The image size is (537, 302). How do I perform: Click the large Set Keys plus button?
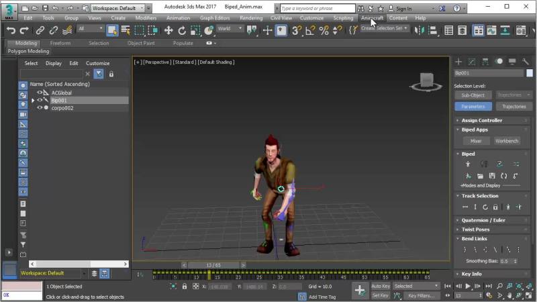point(360,291)
